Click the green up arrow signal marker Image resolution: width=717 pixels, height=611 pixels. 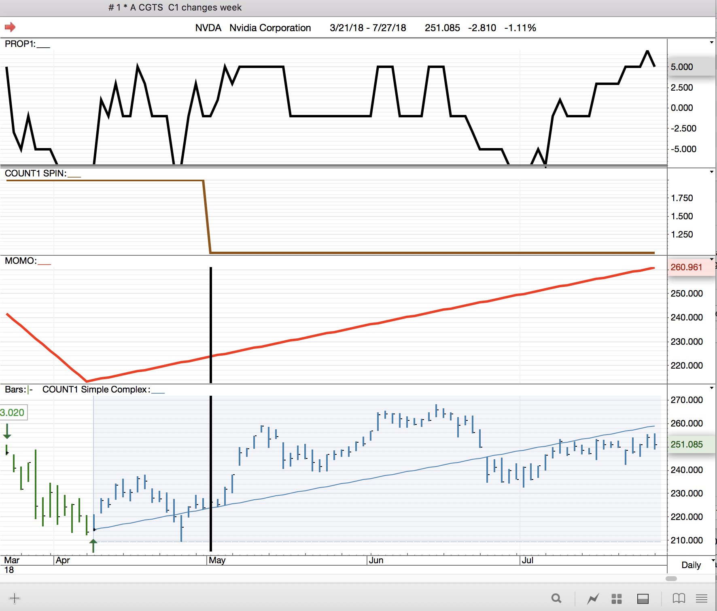click(93, 545)
